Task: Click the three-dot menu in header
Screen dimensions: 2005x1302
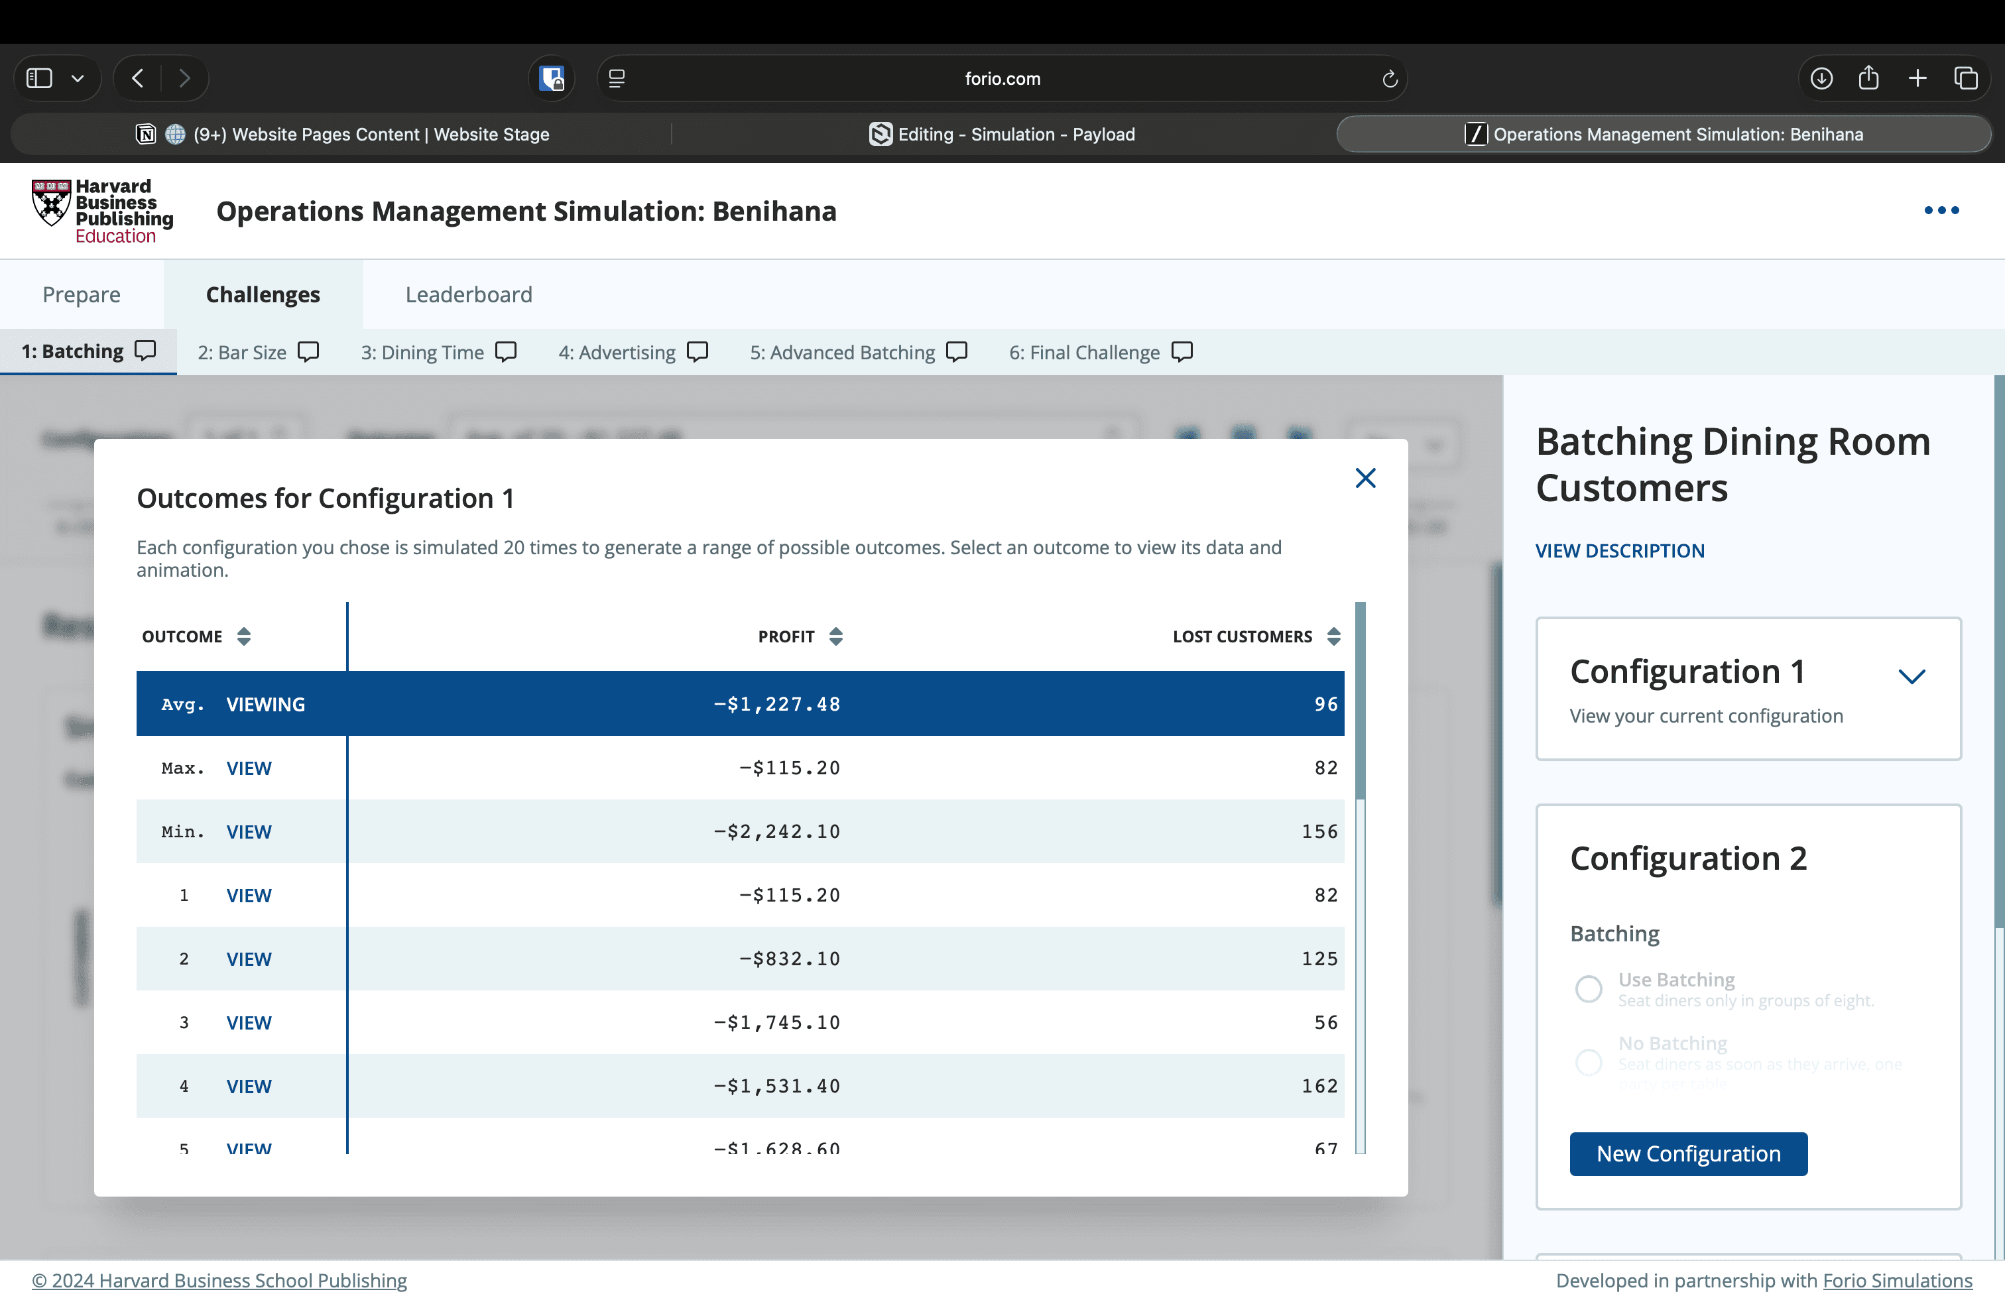Action: point(1941,211)
